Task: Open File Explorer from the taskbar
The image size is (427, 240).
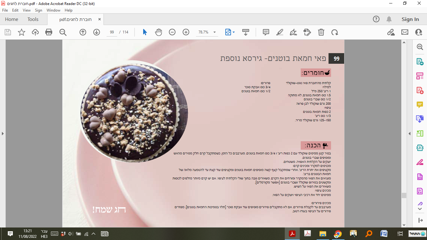Action: (x=323, y=234)
